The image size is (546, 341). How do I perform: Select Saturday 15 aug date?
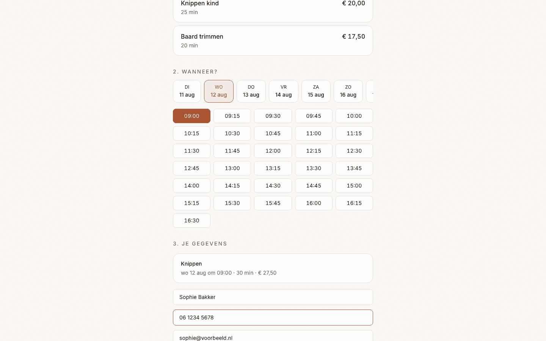coord(316,91)
